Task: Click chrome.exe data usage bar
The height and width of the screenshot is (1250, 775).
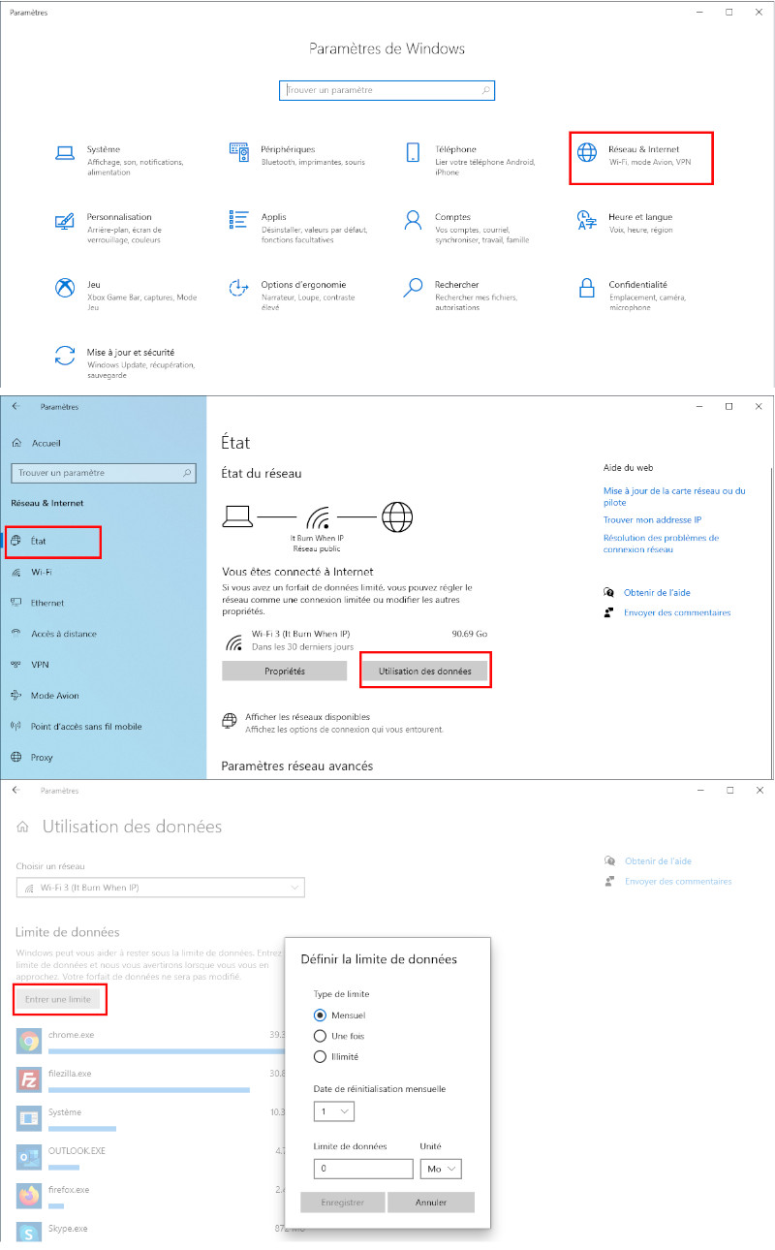Action: [x=165, y=1050]
